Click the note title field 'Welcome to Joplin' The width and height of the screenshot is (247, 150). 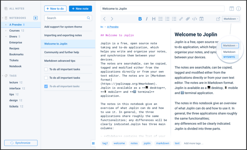tap(162, 9)
